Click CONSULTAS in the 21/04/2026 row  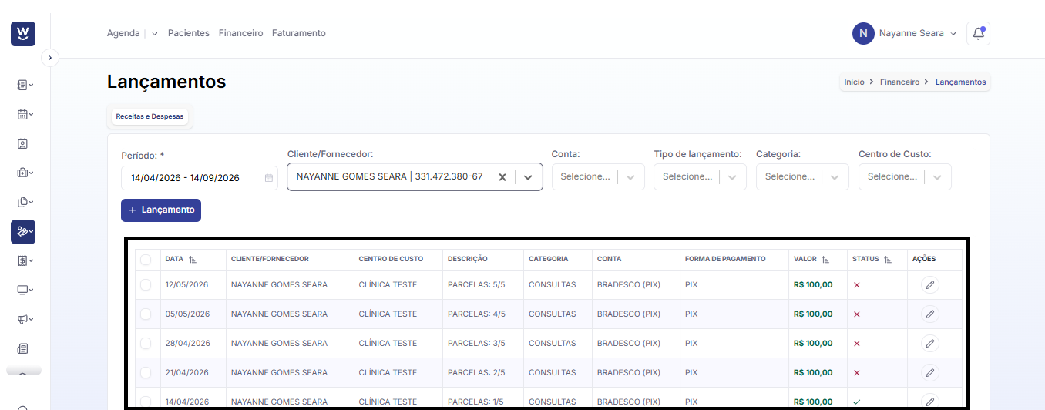553,373
